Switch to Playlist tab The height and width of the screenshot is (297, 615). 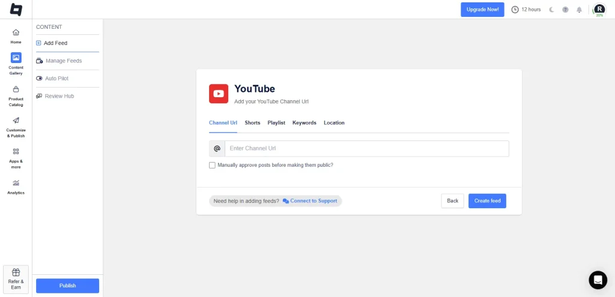tap(276, 122)
